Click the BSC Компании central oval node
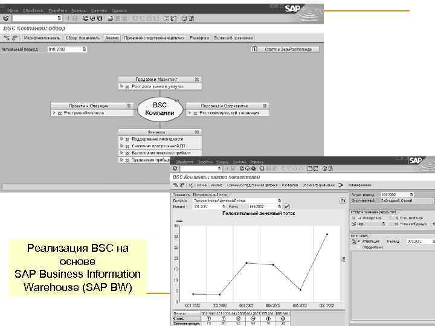The height and width of the screenshot is (326, 435). coord(159,109)
